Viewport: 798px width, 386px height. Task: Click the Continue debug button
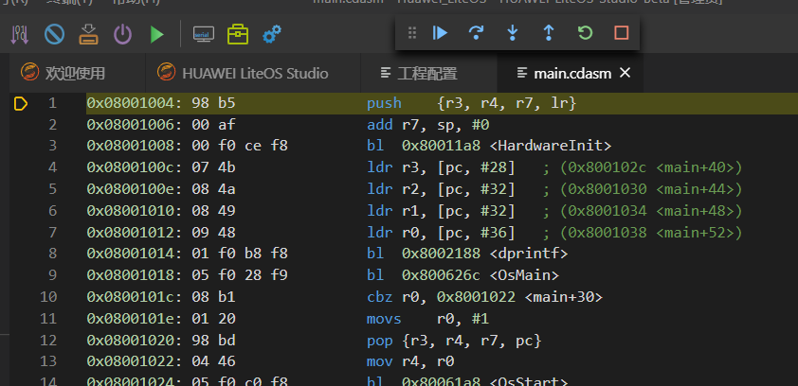coord(440,33)
